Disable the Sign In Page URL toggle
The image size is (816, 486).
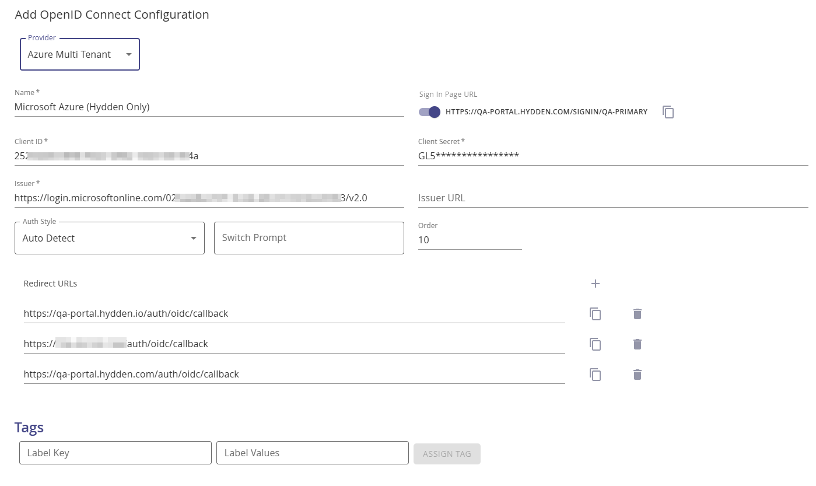(x=429, y=112)
